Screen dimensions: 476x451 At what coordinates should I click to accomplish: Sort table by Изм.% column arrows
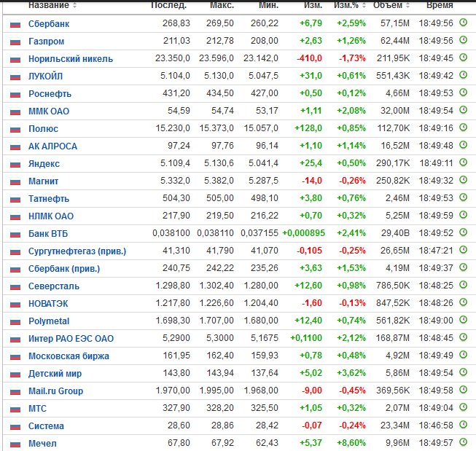pos(364,5)
